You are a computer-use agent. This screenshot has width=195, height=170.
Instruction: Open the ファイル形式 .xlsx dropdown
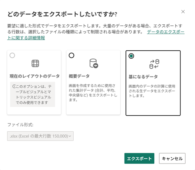(40, 136)
